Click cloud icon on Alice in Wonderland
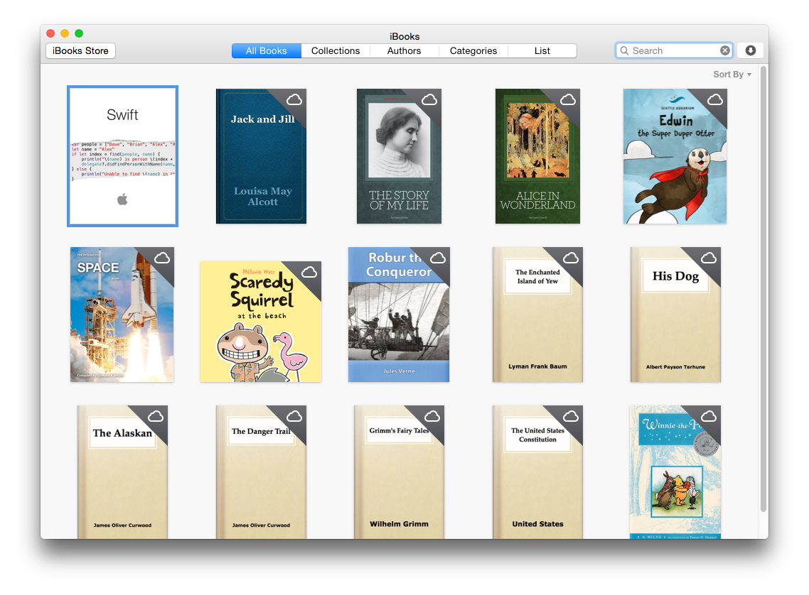This screenshot has height=595, width=809. tap(568, 100)
